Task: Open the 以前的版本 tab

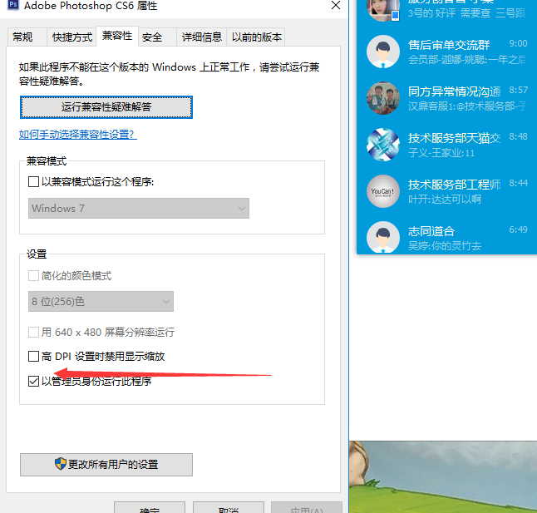Action: click(256, 37)
